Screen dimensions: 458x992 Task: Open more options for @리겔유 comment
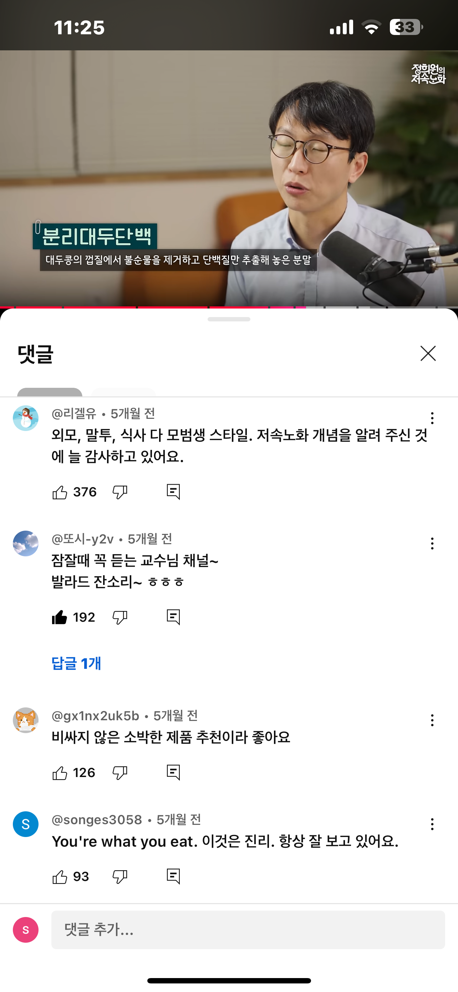tap(432, 418)
